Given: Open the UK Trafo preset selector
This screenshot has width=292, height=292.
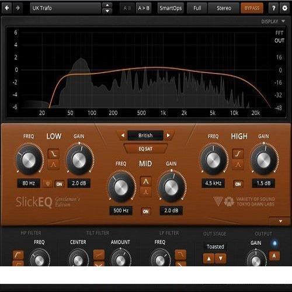Looking at the screenshot, I should click(x=65, y=8).
